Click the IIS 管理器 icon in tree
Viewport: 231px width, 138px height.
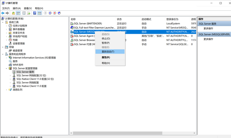tap(10, 58)
